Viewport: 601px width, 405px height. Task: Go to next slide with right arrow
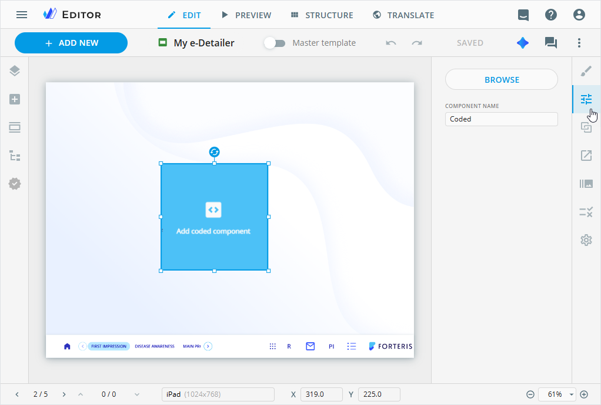tap(64, 394)
